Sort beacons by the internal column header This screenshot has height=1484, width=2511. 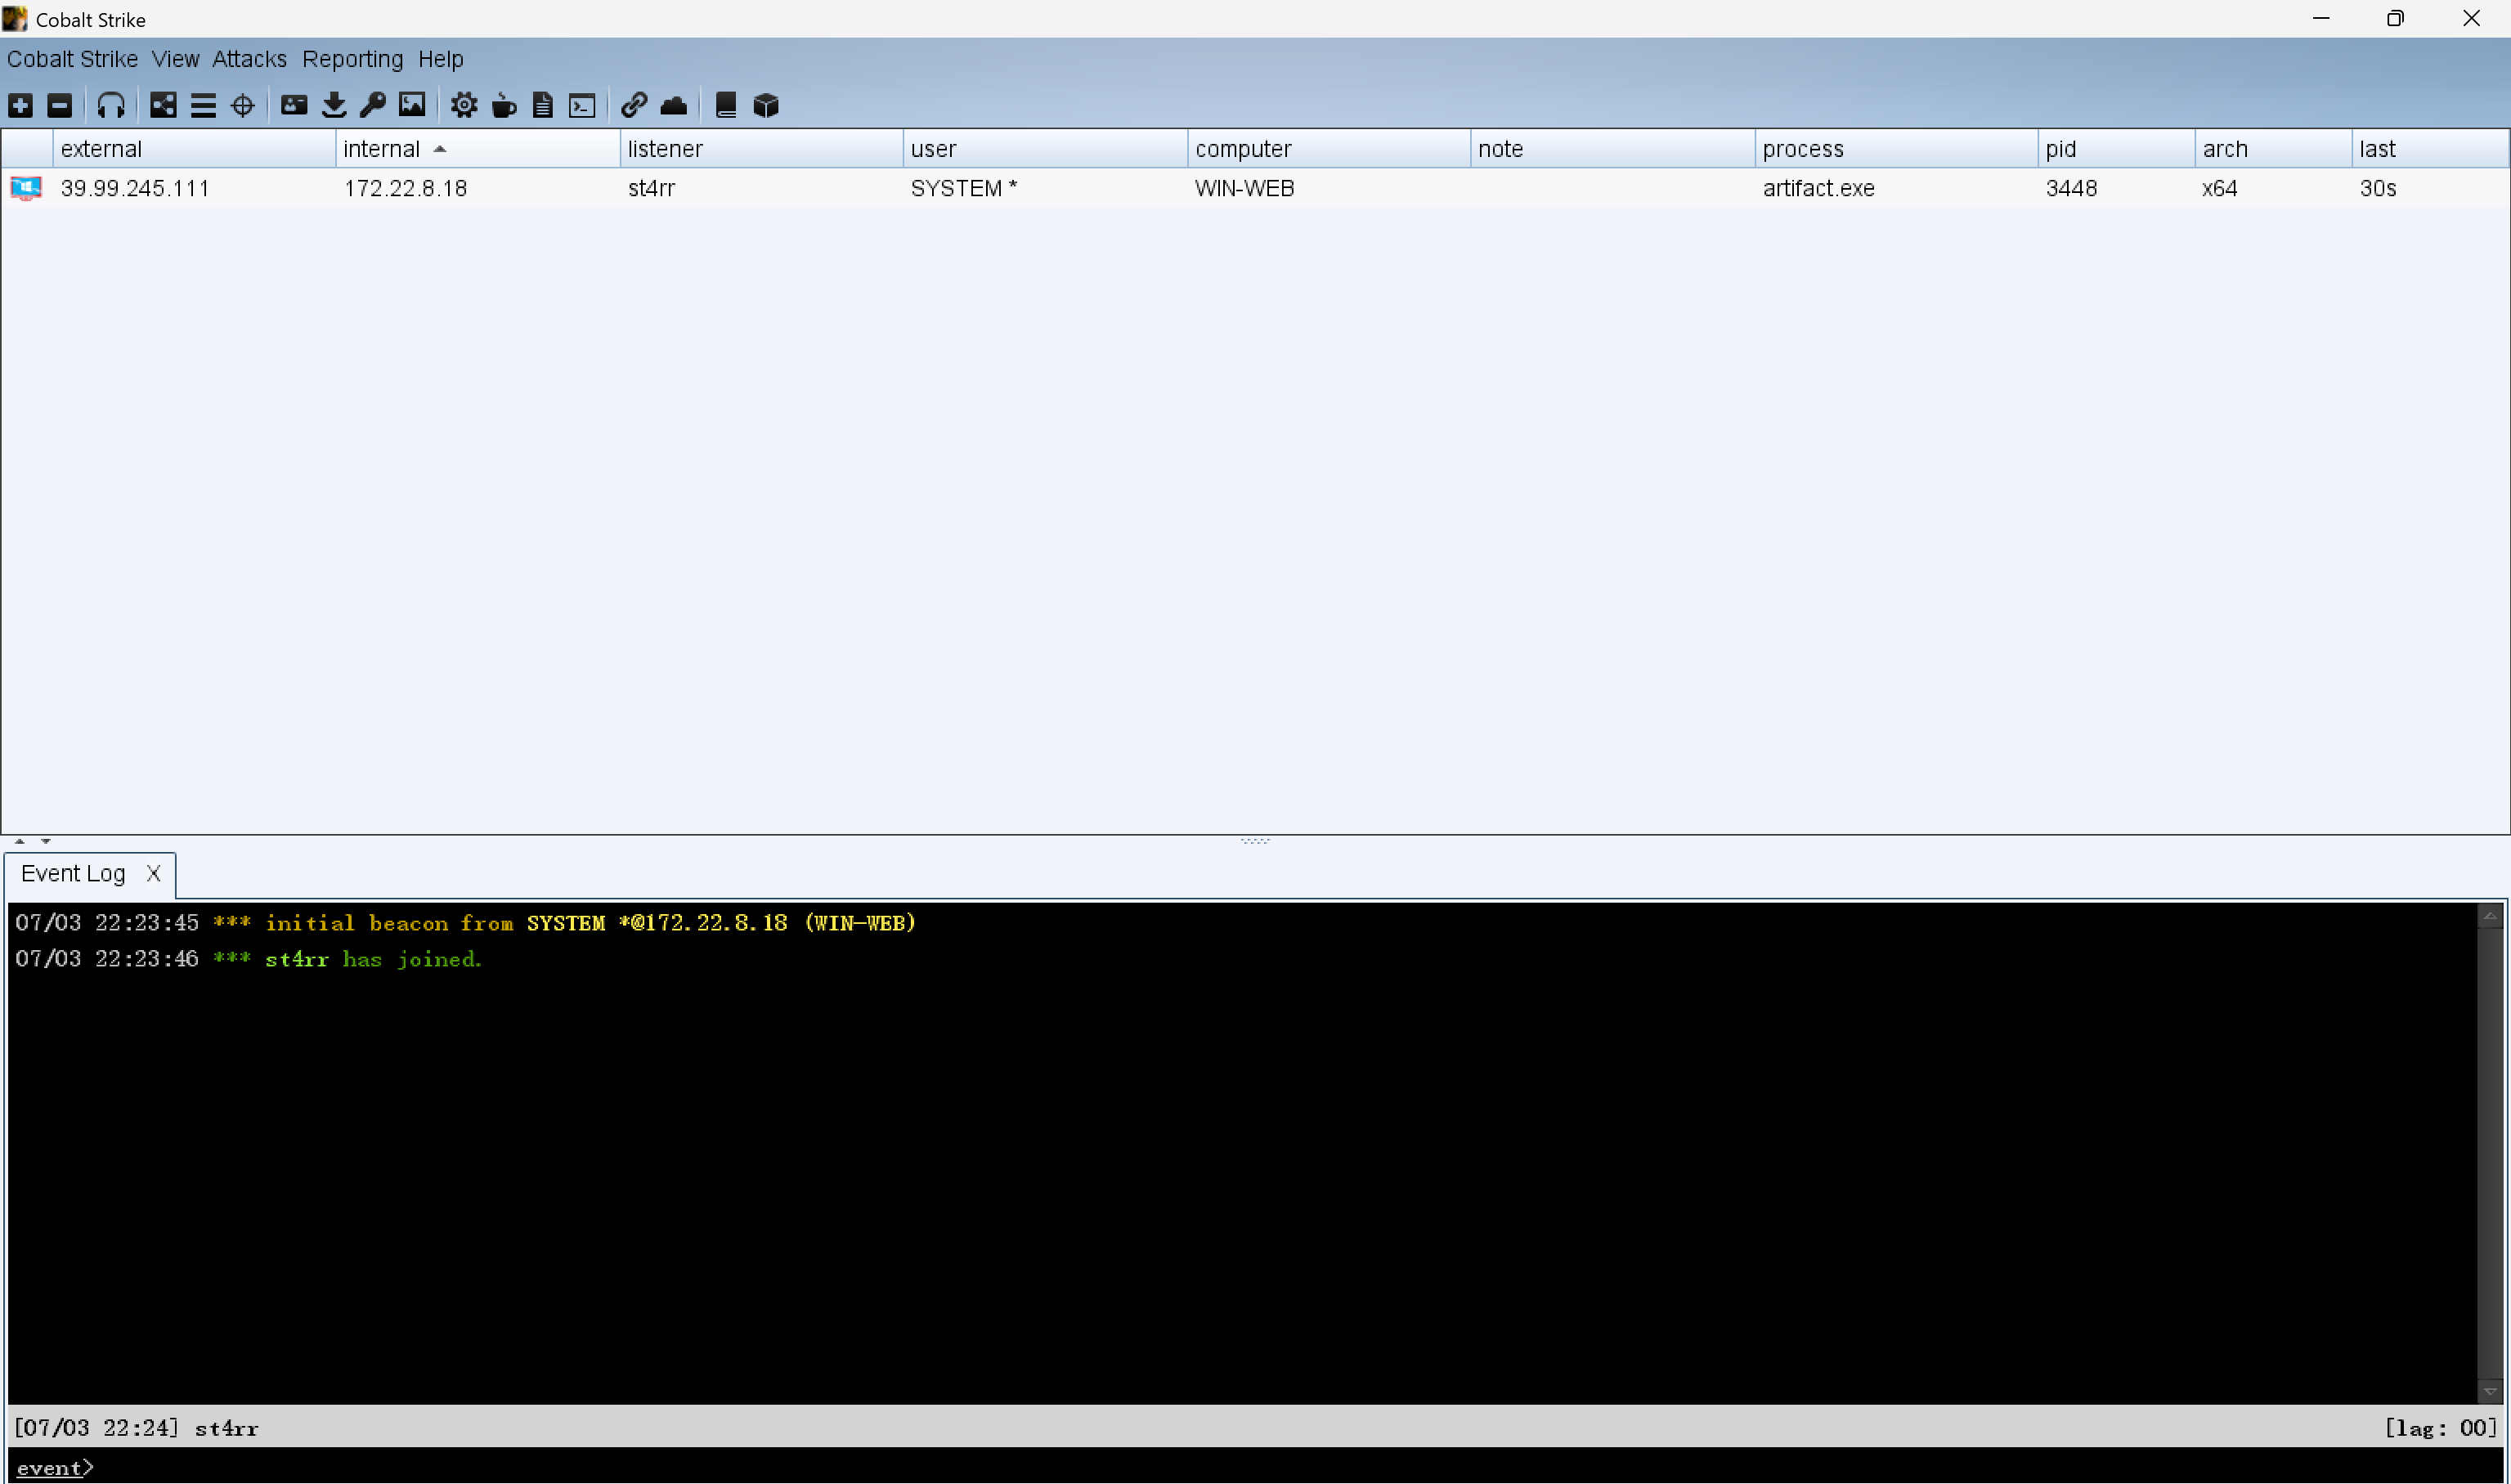[x=382, y=149]
